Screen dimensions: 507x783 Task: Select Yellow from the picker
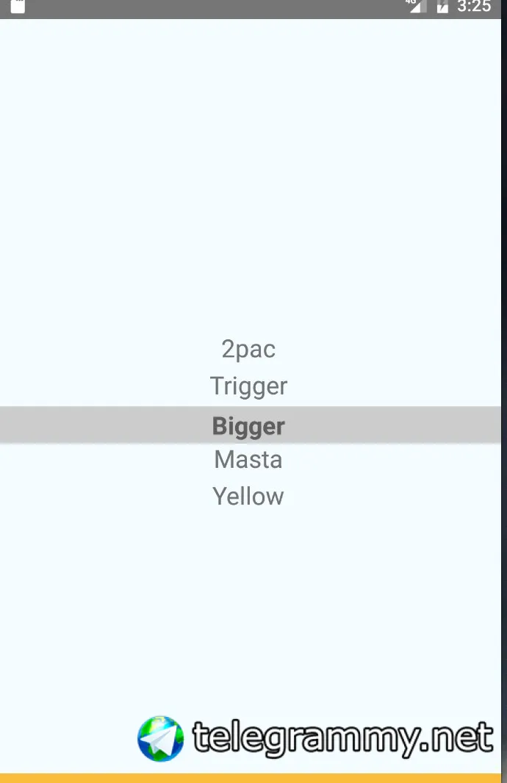tap(248, 497)
